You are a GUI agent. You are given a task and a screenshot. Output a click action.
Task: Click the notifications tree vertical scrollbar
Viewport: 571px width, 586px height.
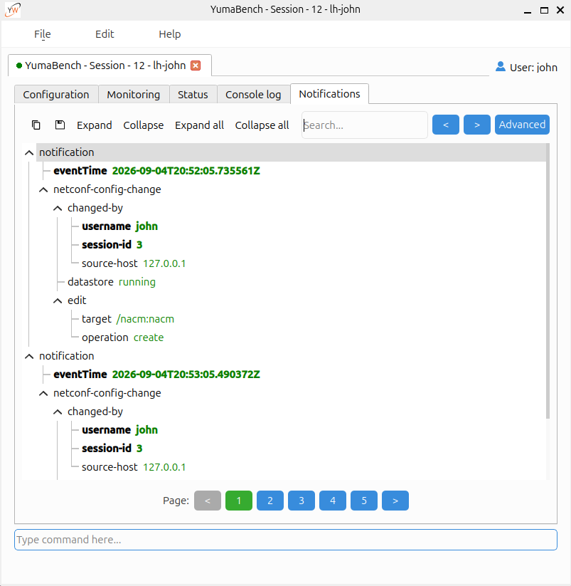[x=548, y=281]
